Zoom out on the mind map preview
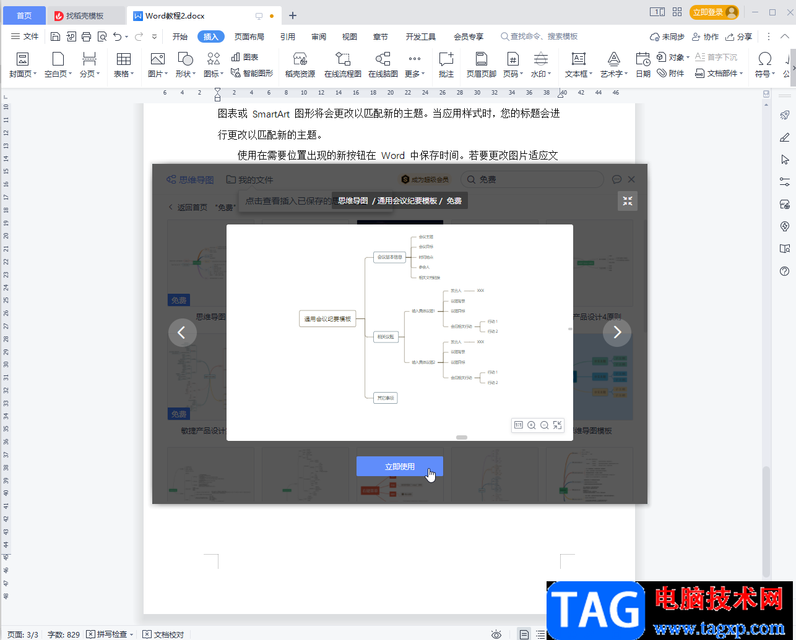The image size is (796, 640). 544,425
